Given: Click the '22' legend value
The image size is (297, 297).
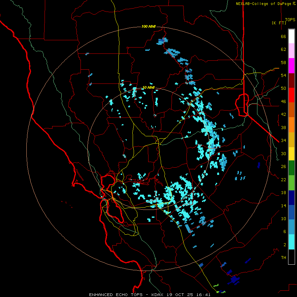Looking at the screenshot, I should (x=283, y=180).
